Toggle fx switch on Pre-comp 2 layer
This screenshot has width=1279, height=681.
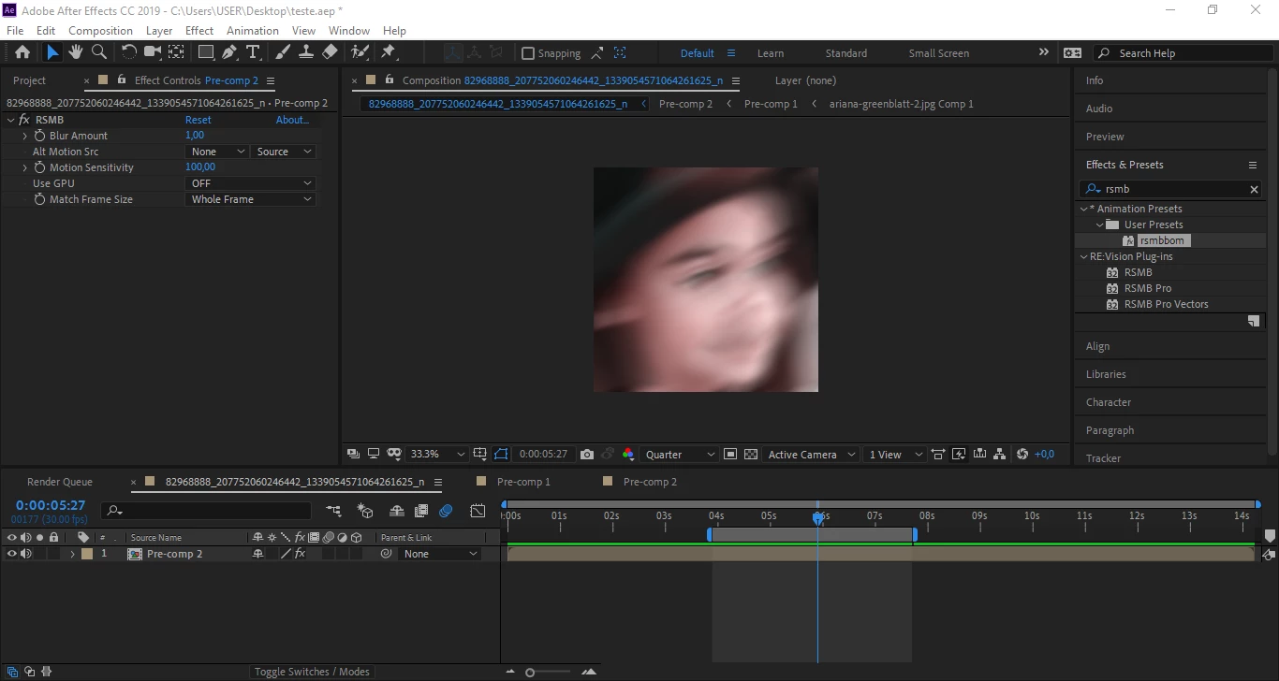300,554
